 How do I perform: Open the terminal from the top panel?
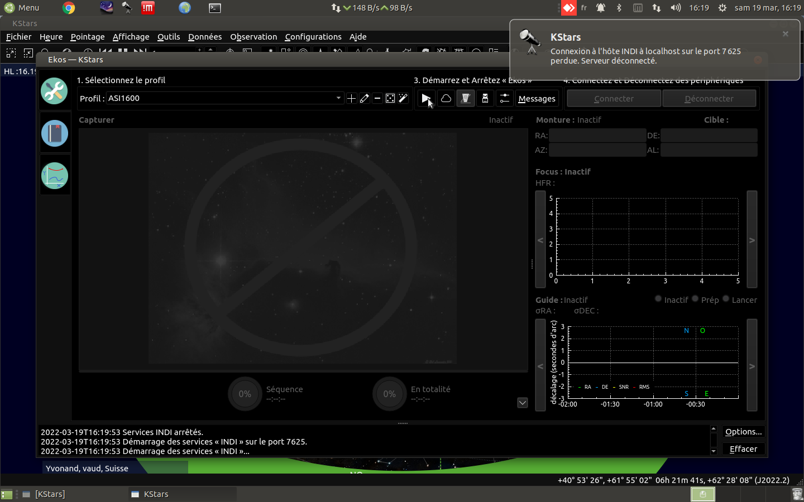click(215, 8)
